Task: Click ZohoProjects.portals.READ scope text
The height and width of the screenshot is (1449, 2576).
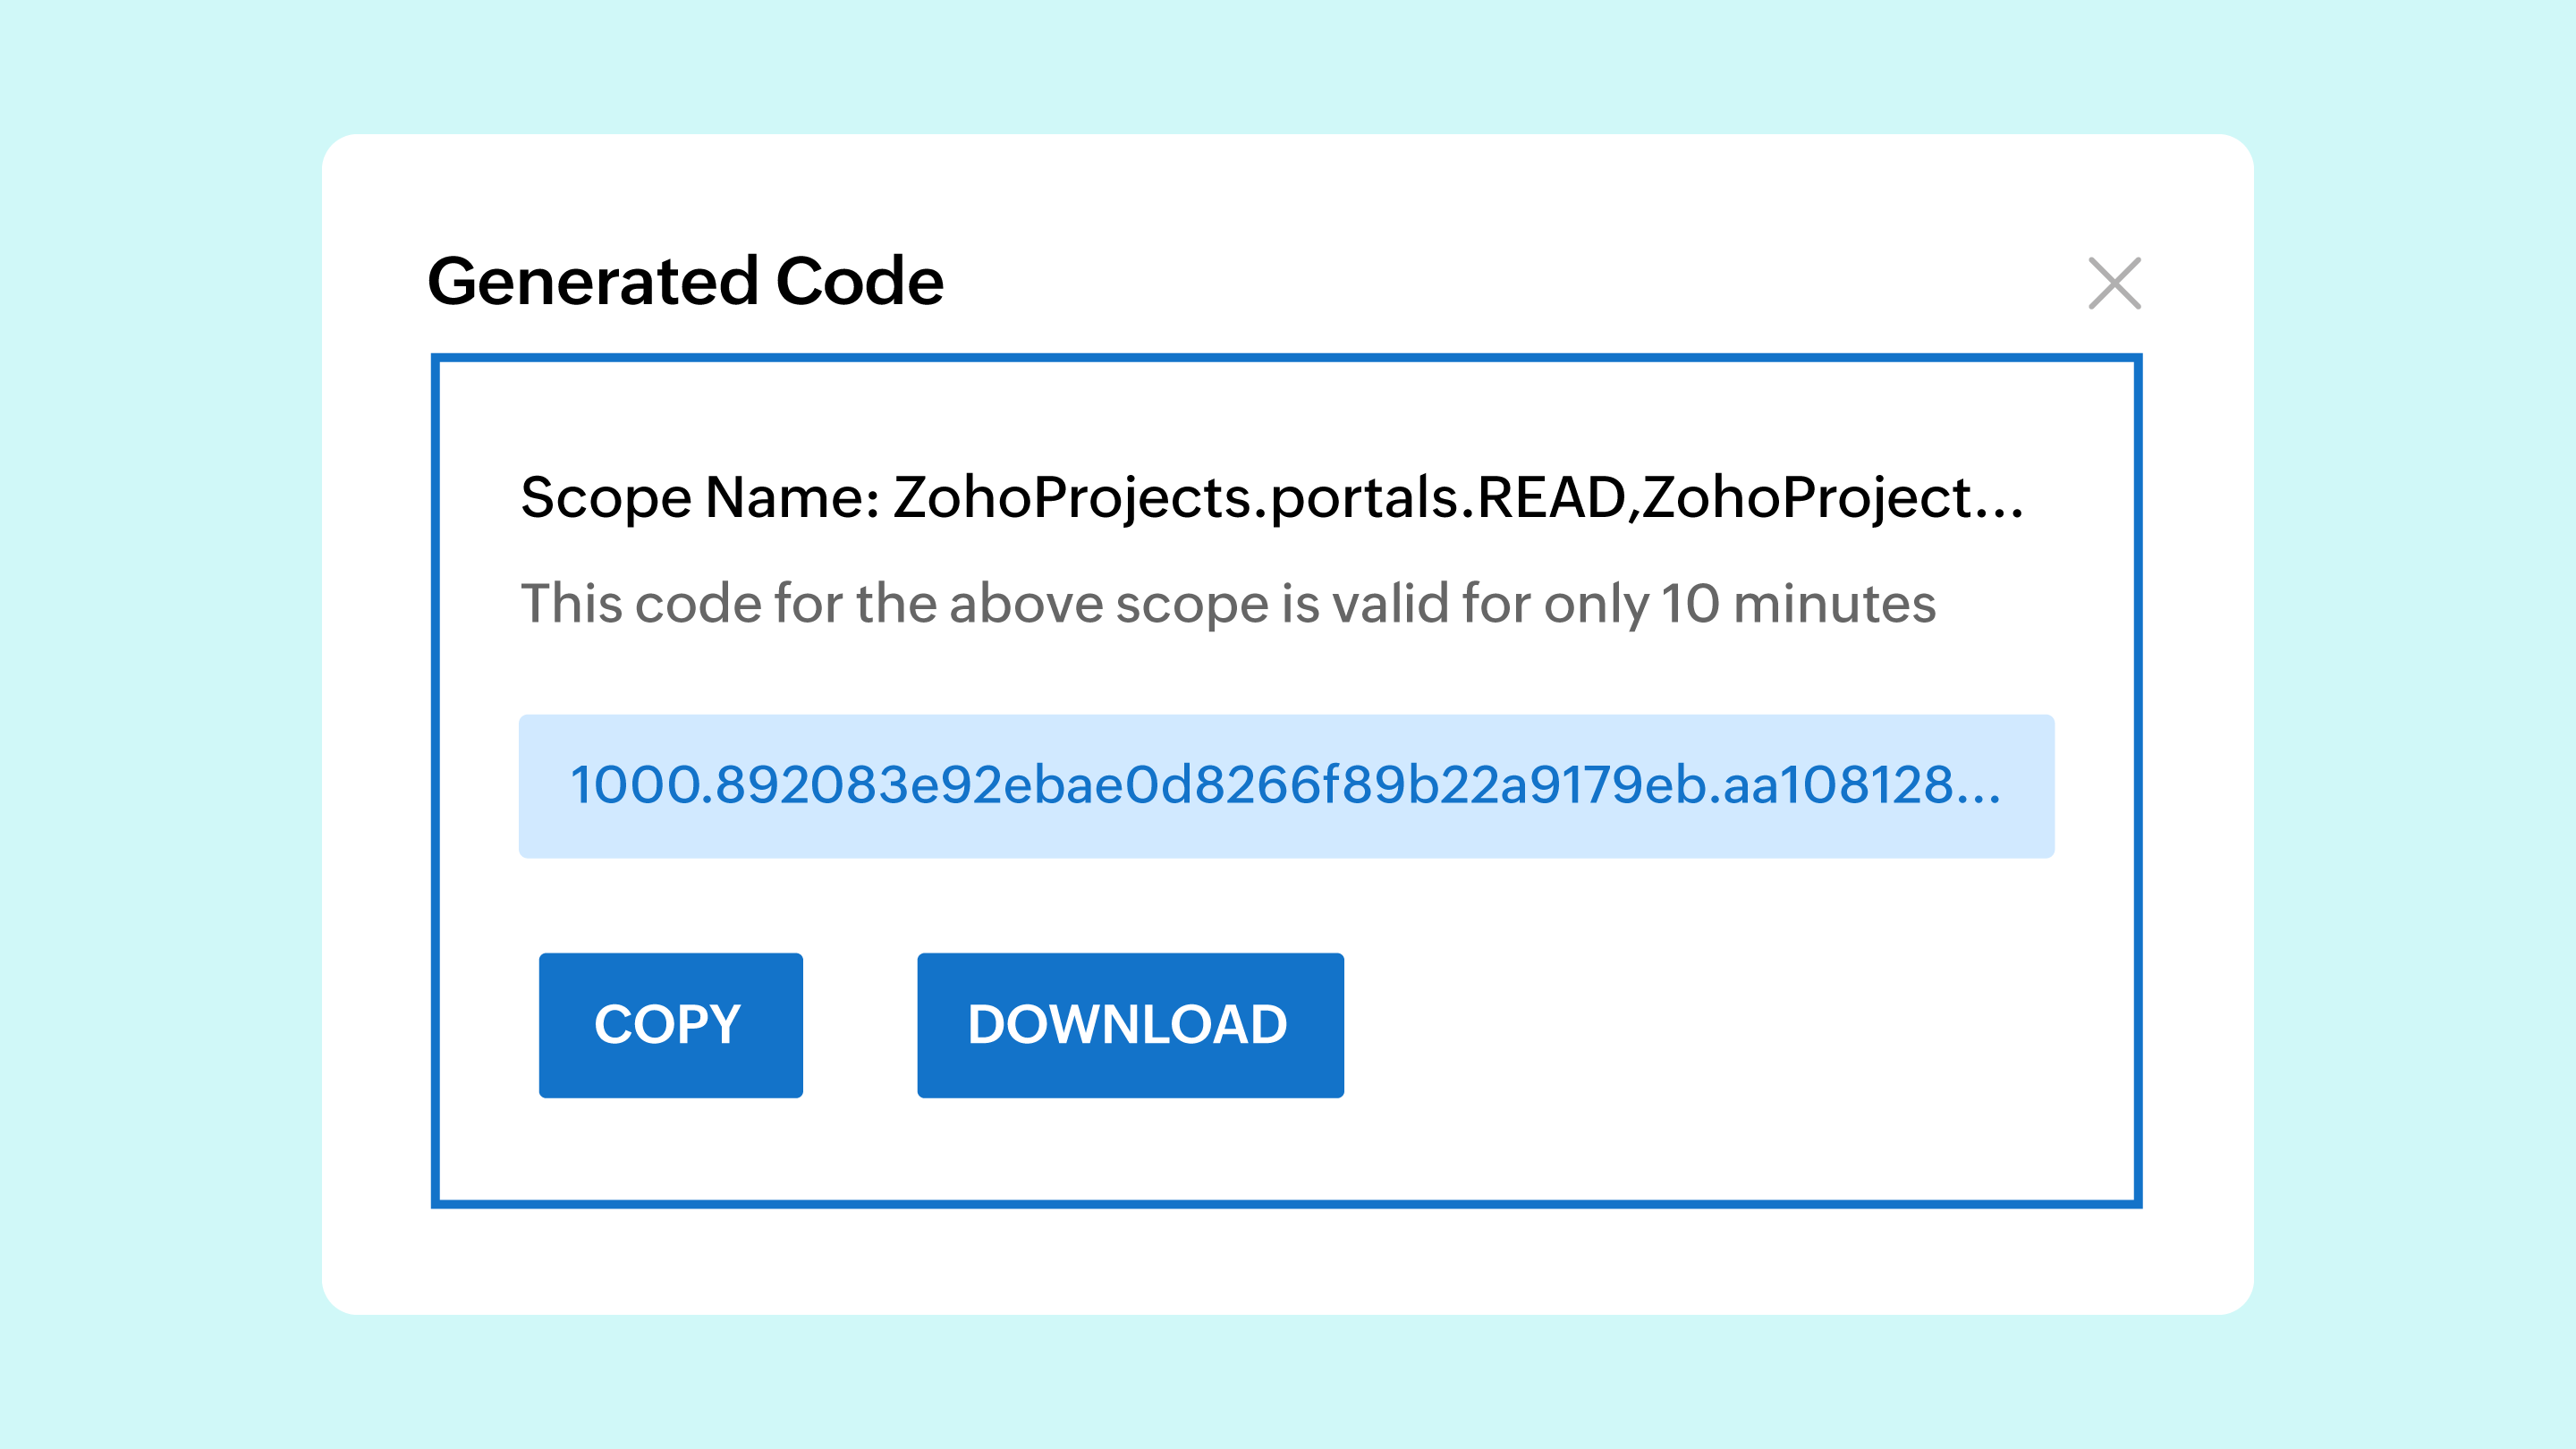Action: point(1260,497)
